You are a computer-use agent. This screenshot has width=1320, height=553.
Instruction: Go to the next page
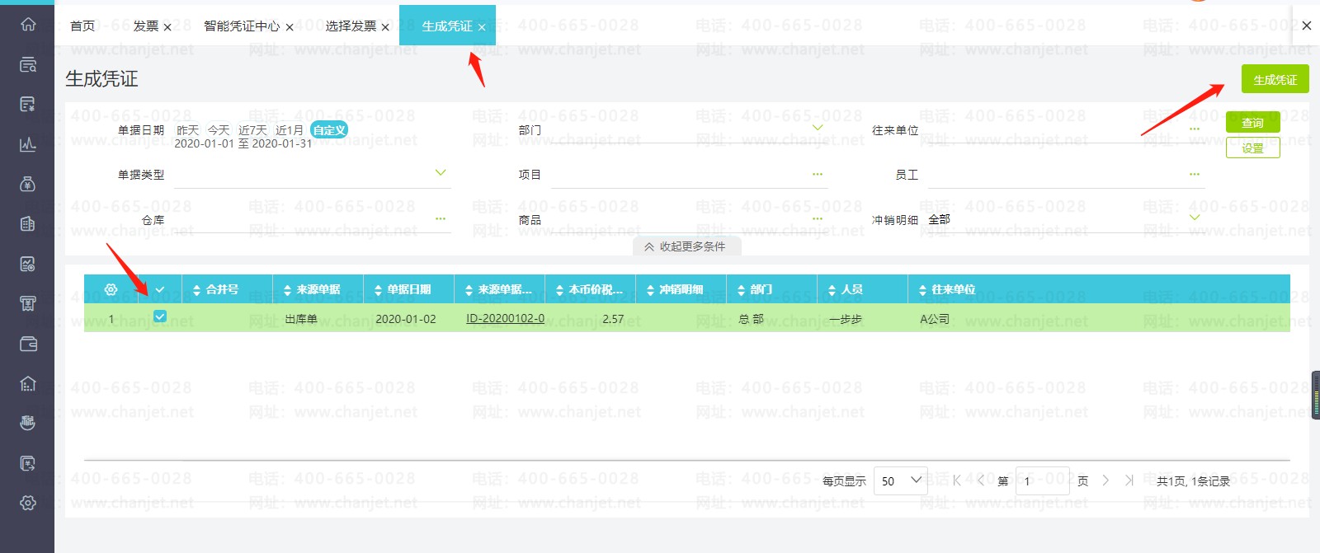[x=1105, y=480]
